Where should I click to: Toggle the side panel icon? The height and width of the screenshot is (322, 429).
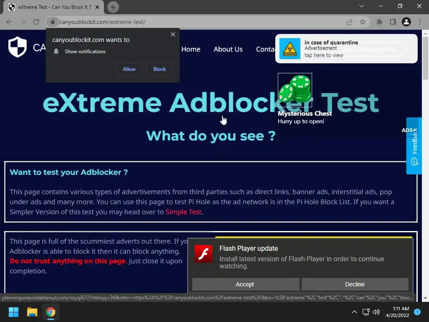[393, 22]
